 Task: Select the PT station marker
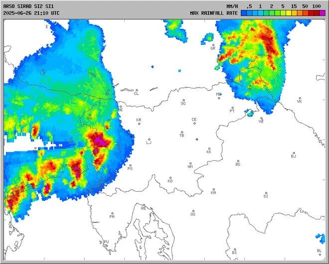click(232, 108)
